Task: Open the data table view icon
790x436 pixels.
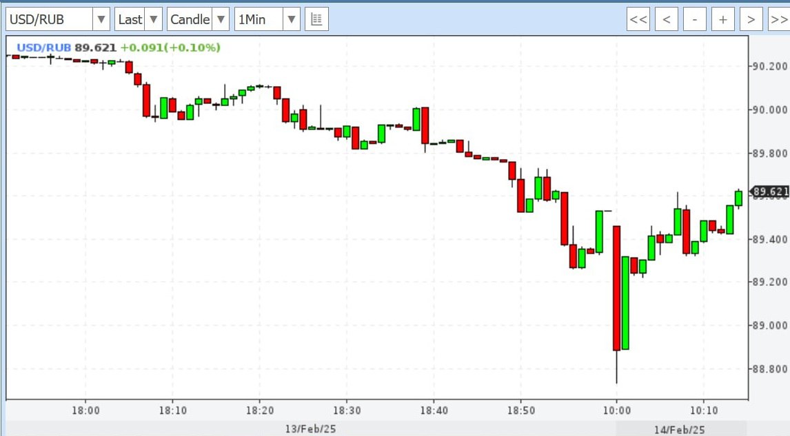Action: [x=316, y=19]
